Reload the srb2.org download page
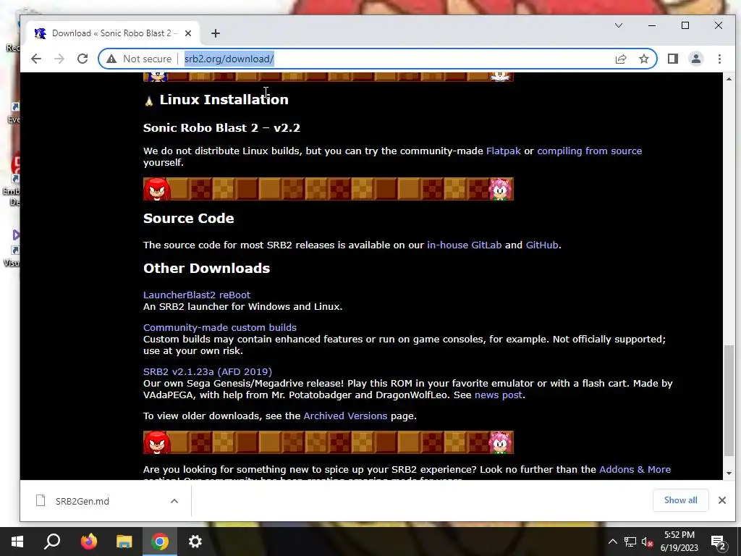741x556 pixels. [x=82, y=59]
